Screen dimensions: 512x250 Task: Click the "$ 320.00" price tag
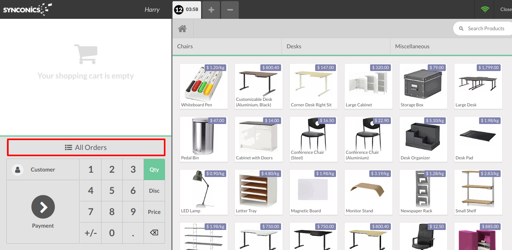tap(381, 68)
